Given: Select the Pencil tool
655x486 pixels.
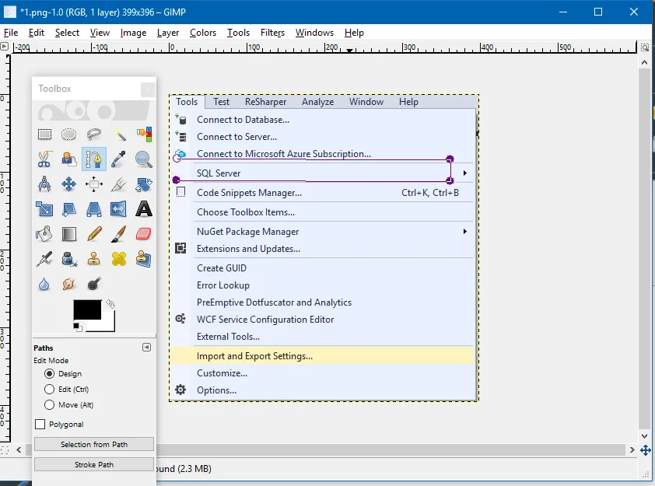Looking at the screenshot, I should click(x=94, y=234).
